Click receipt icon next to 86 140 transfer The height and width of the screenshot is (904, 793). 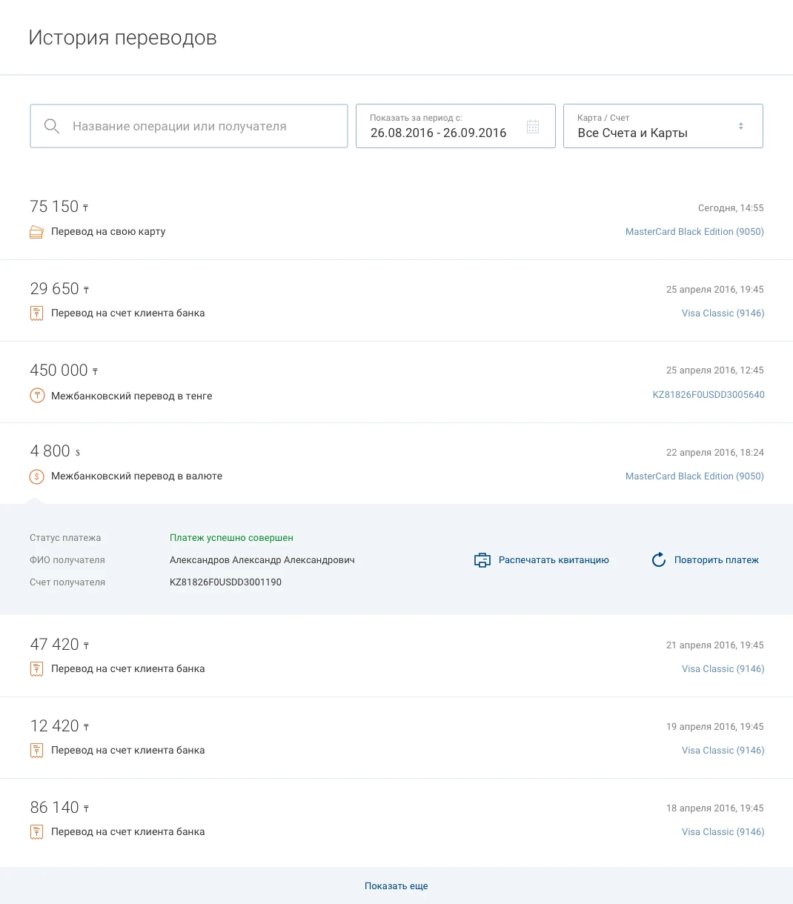click(36, 832)
